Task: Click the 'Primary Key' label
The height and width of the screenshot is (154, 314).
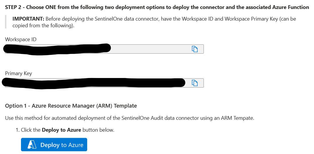Action: [18, 73]
